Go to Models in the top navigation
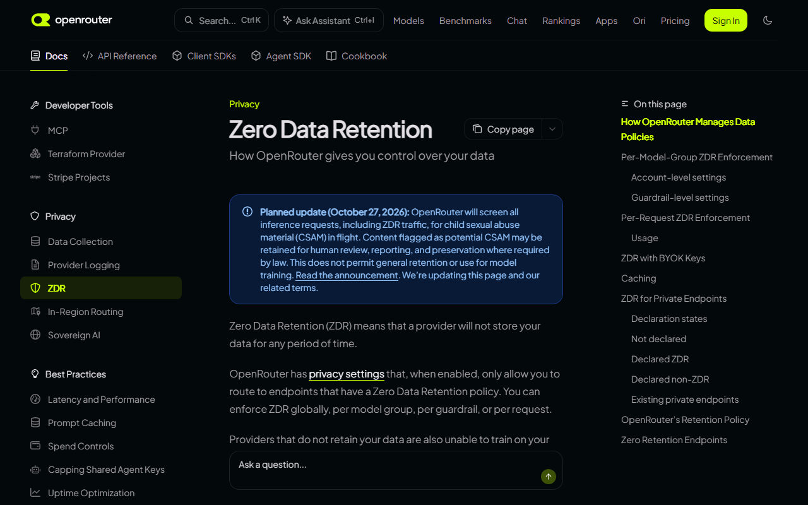Screen dimensions: 808x505 [408, 21]
